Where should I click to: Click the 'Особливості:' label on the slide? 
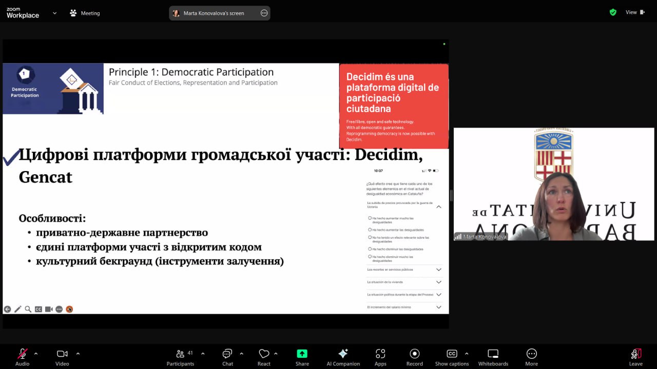click(52, 218)
